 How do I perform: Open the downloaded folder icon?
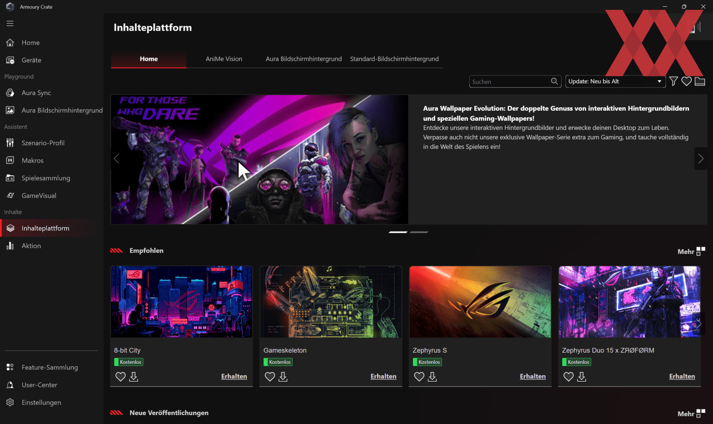(700, 81)
